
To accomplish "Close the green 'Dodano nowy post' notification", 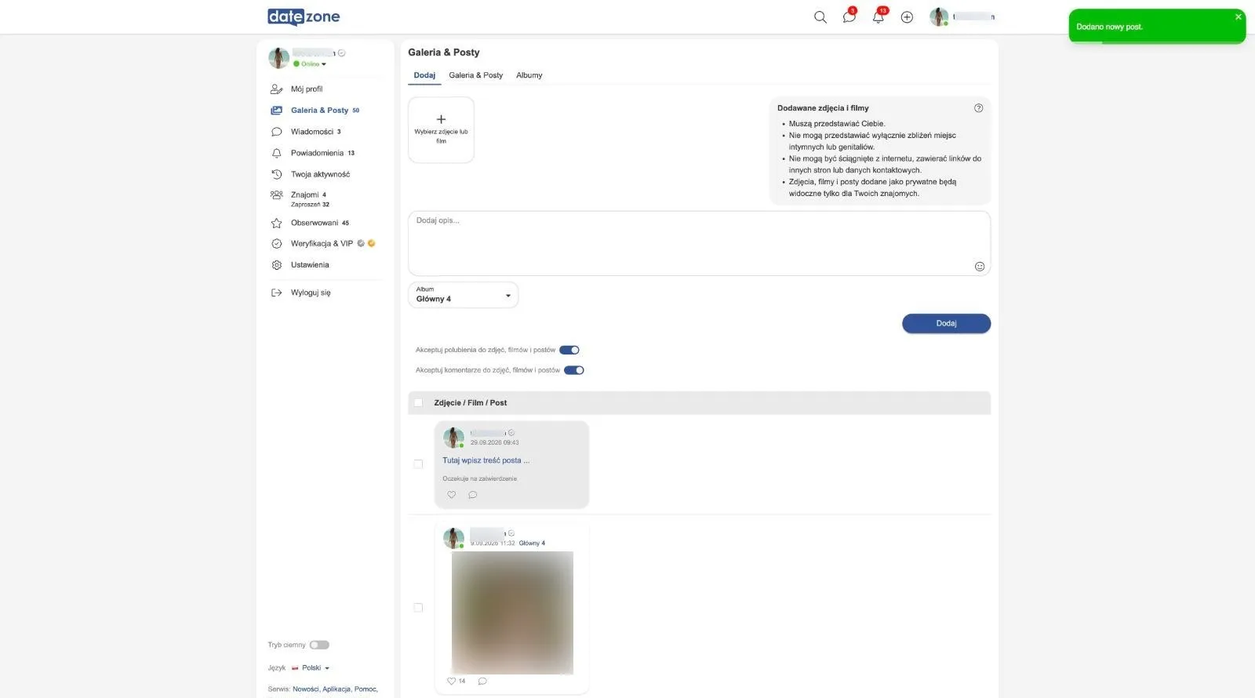I will click(1239, 16).
